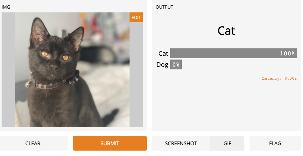Image resolution: width=303 pixels, height=156 pixels.
Task: Click the Cat label beside the bar
Action: coord(163,53)
